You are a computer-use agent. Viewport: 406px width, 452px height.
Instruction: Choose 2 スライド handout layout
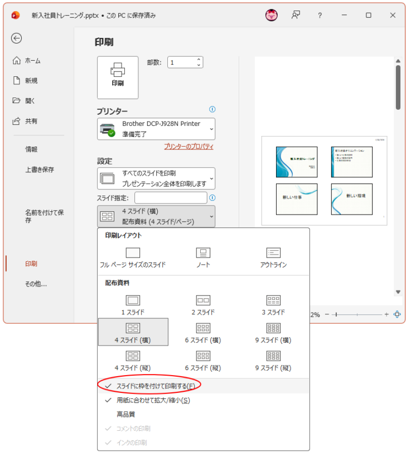coord(204,305)
